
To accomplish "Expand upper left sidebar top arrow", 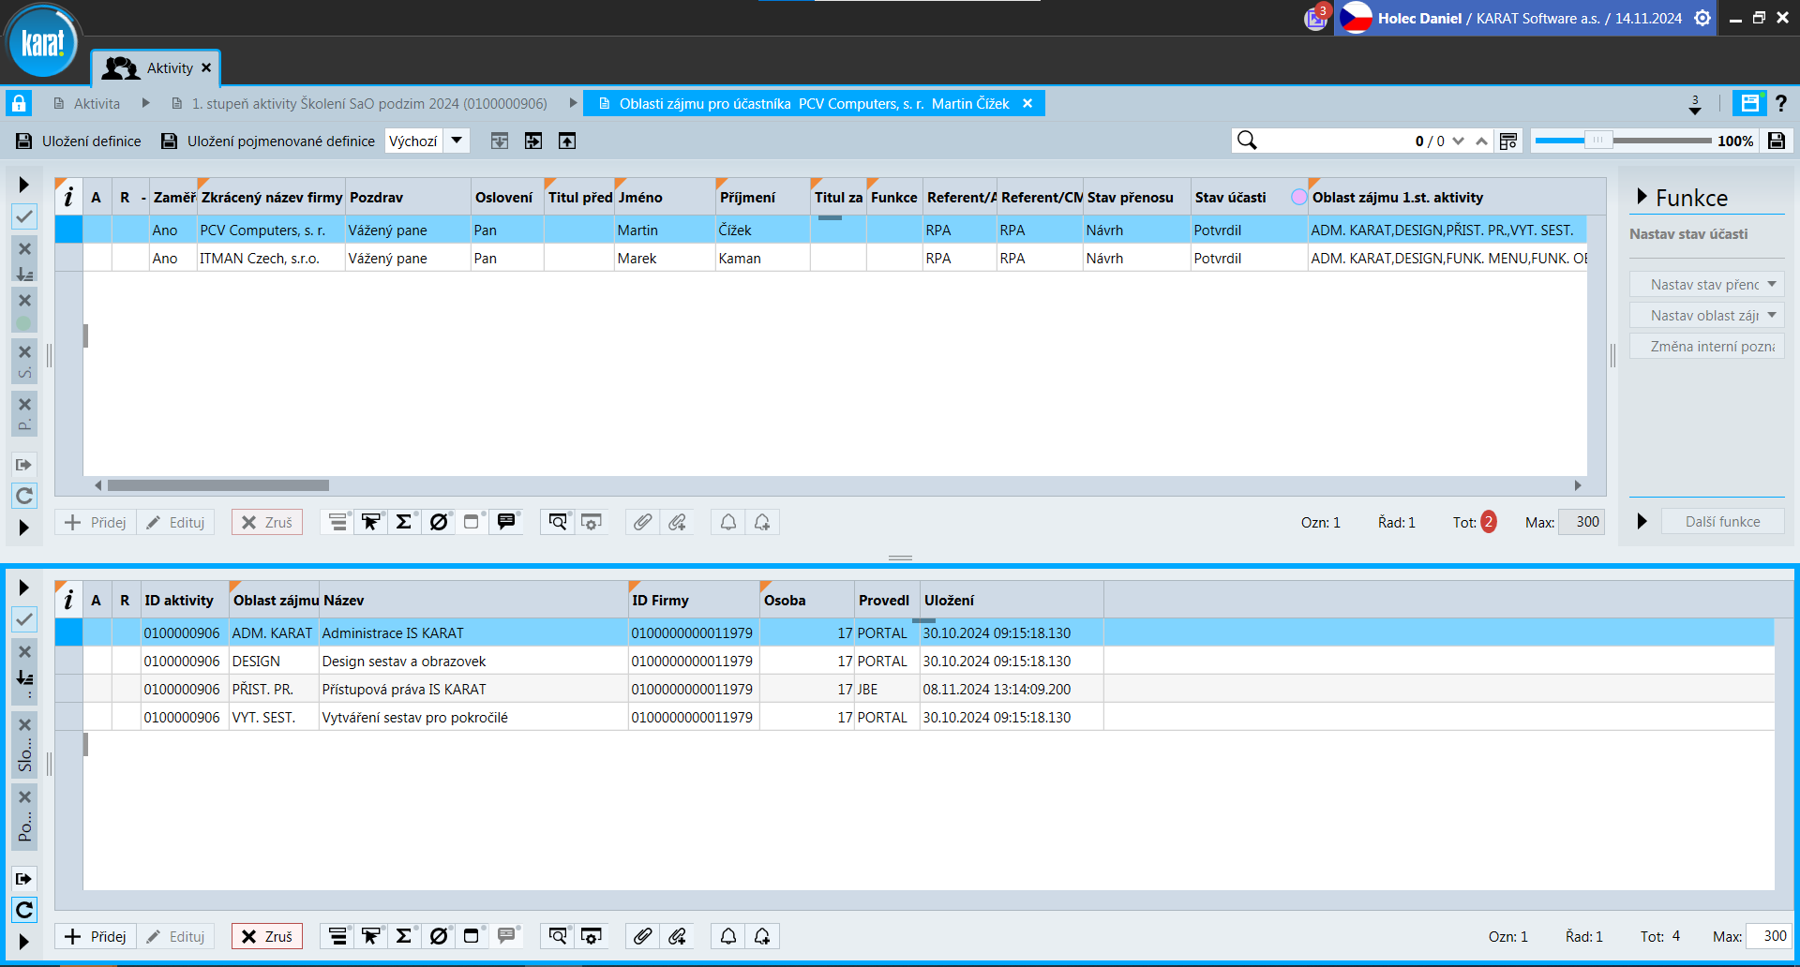I will pos(24,185).
